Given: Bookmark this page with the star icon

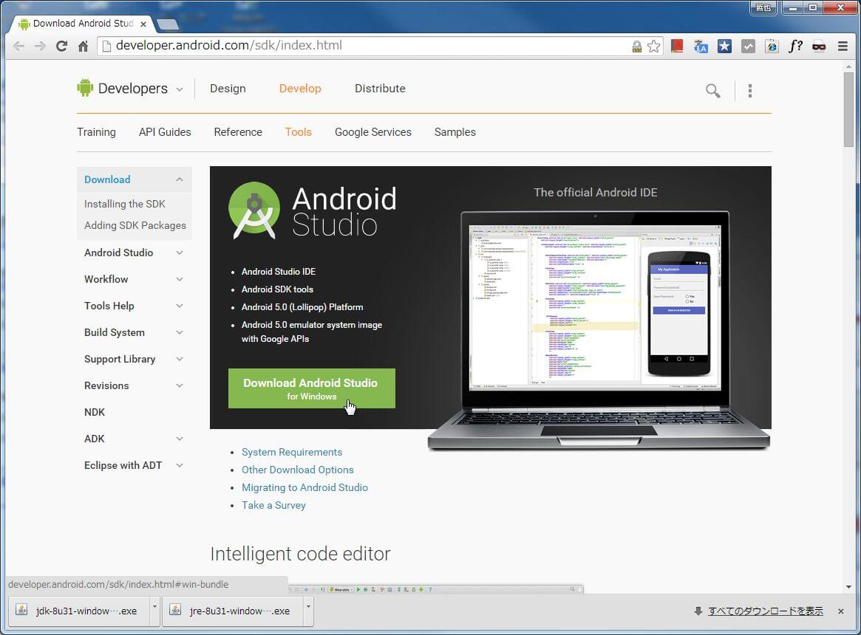Looking at the screenshot, I should click(x=653, y=46).
